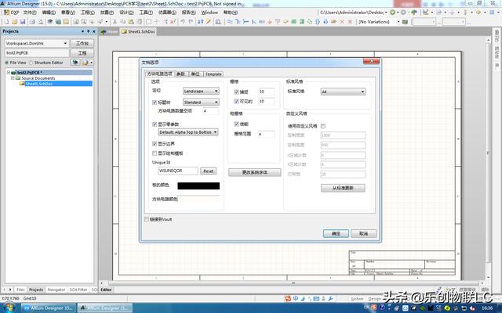Open the Standard title block dropdown

201,103
